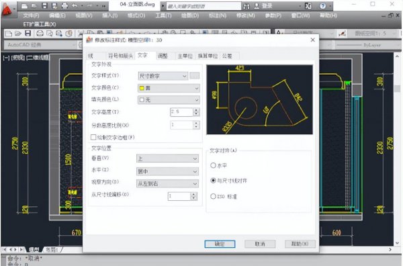The width and height of the screenshot is (403, 266).
Task: Click the 确定 button
Action: click(x=220, y=244)
